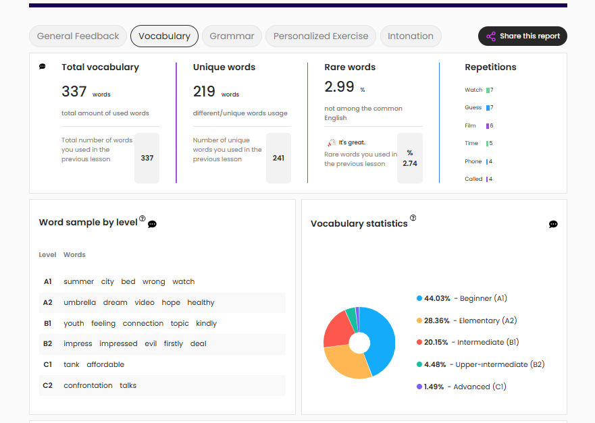The image size is (595, 423).
Task: Click the word 'confrontation' in the C2 row
Action: pos(88,385)
